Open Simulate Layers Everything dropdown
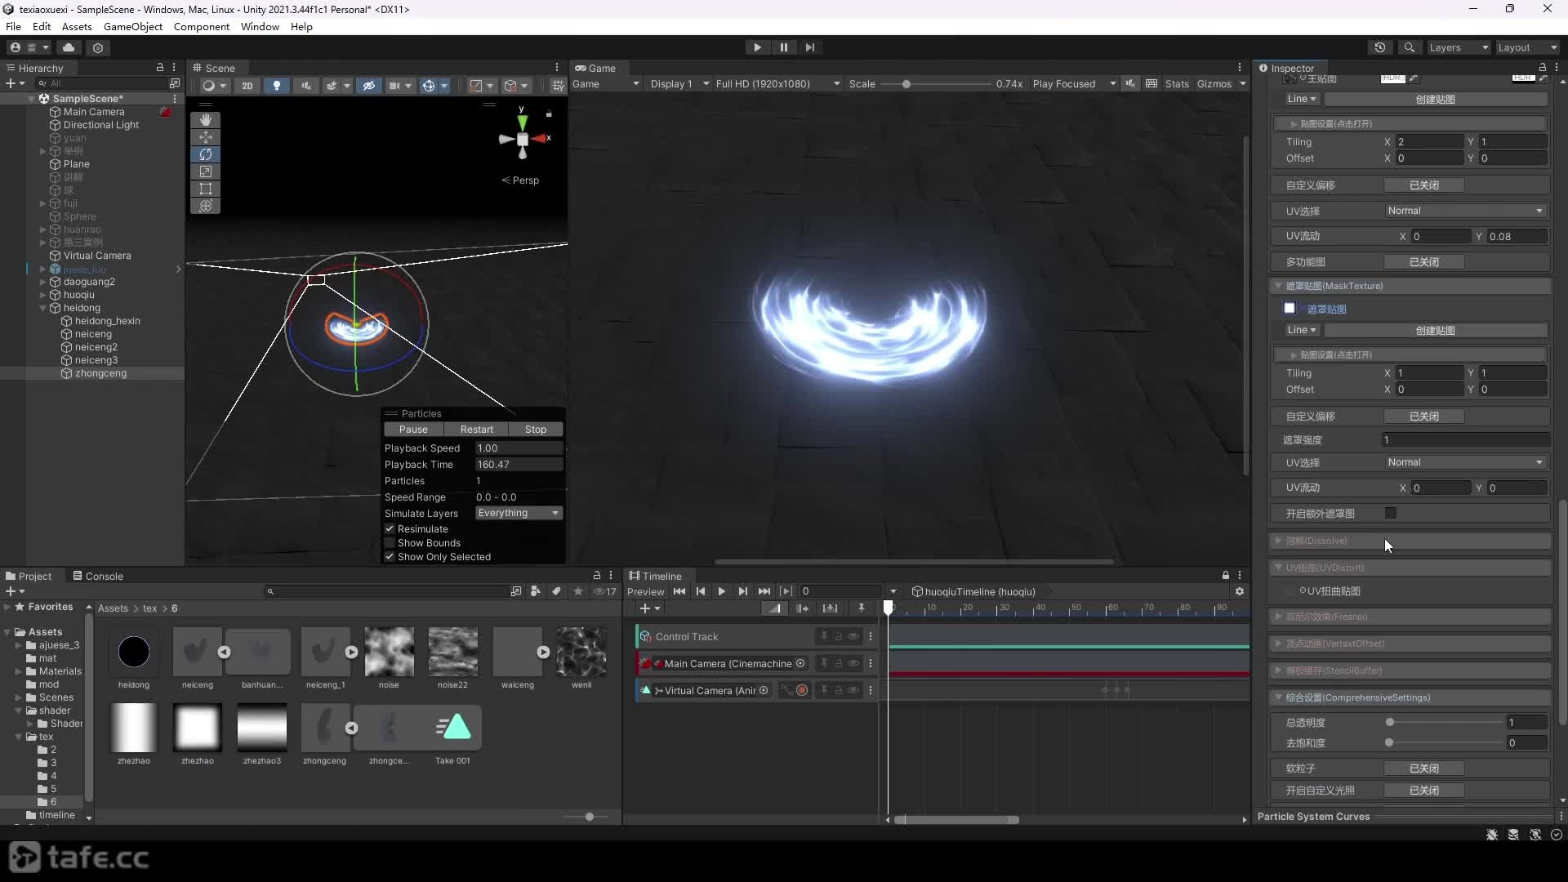The height and width of the screenshot is (882, 1568). click(x=519, y=513)
